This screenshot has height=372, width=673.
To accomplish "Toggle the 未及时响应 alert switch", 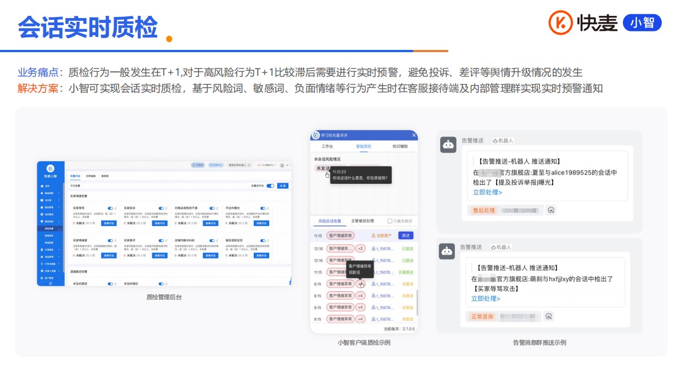I will pos(161,284).
